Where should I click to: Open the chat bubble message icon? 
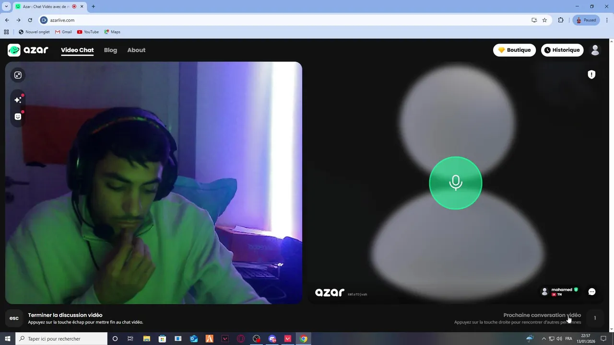pos(592,292)
